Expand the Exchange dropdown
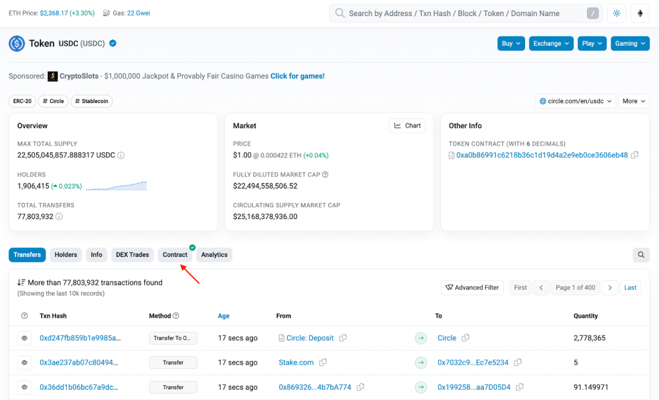The height and width of the screenshot is (400, 659). 551,43
